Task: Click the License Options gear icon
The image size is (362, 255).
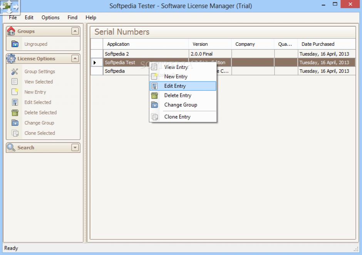Action: coord(11,58)
